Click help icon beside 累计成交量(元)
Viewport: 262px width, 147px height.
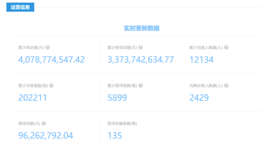[x=48, y=47]
